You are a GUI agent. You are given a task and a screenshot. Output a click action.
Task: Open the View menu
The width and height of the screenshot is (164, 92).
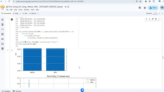pos(15,10)
